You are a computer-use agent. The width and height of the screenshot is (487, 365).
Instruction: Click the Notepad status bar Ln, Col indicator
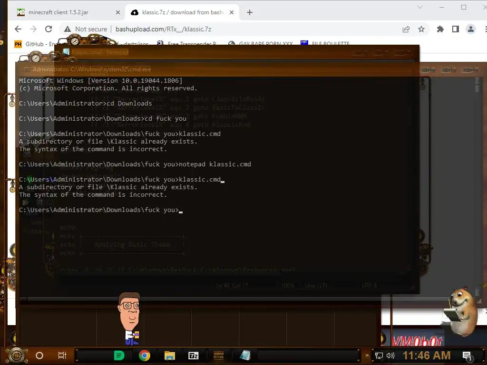tap(232, 285)
